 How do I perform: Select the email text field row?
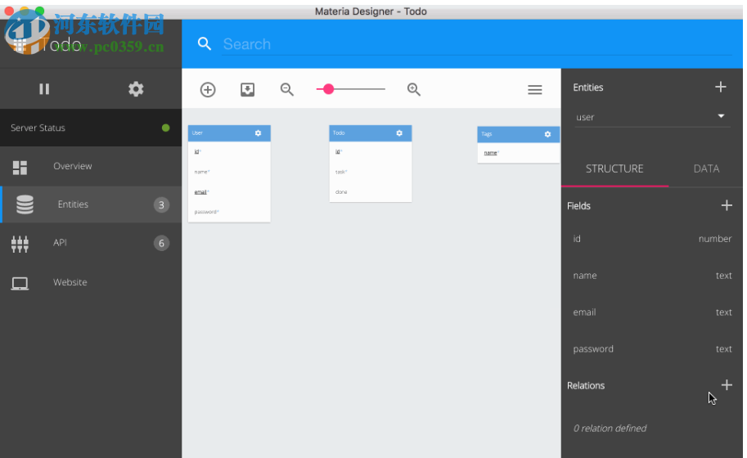(x=652, y=312)
